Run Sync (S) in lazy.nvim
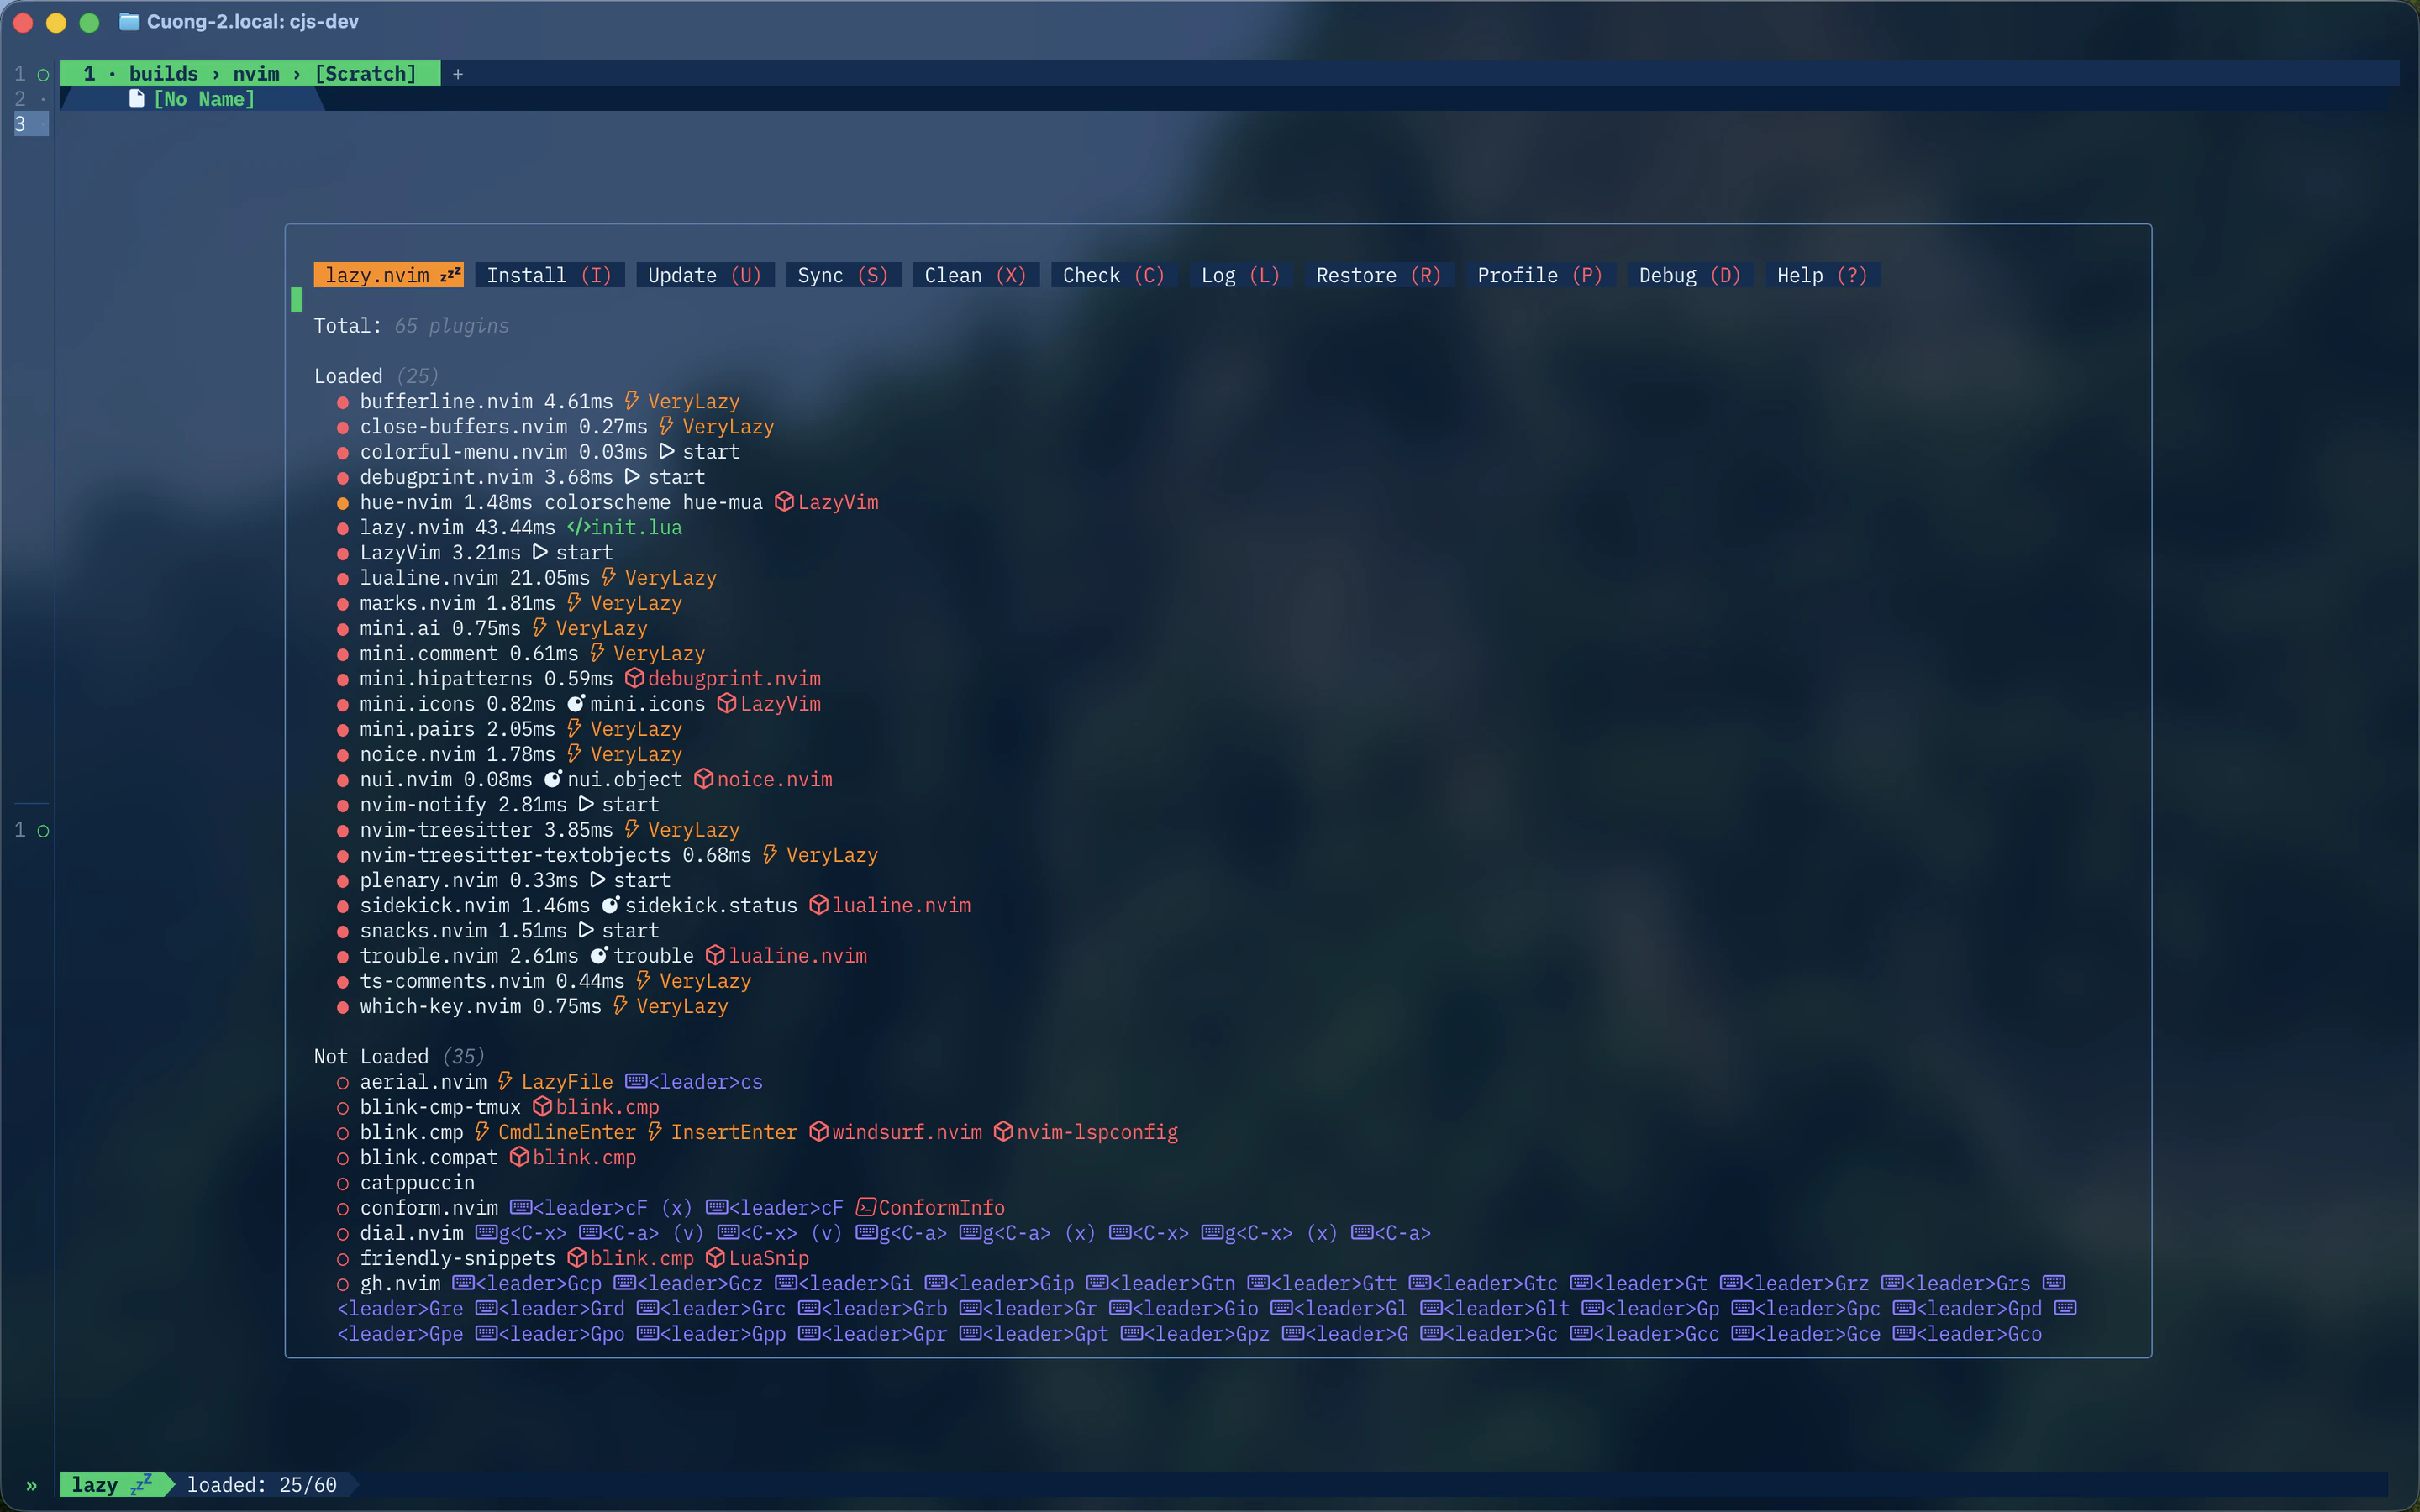Screen dimensions: 2420x1512 843,275
